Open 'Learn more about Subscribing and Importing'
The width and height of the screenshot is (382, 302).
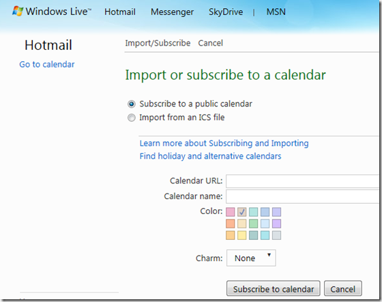pos(224,143)
